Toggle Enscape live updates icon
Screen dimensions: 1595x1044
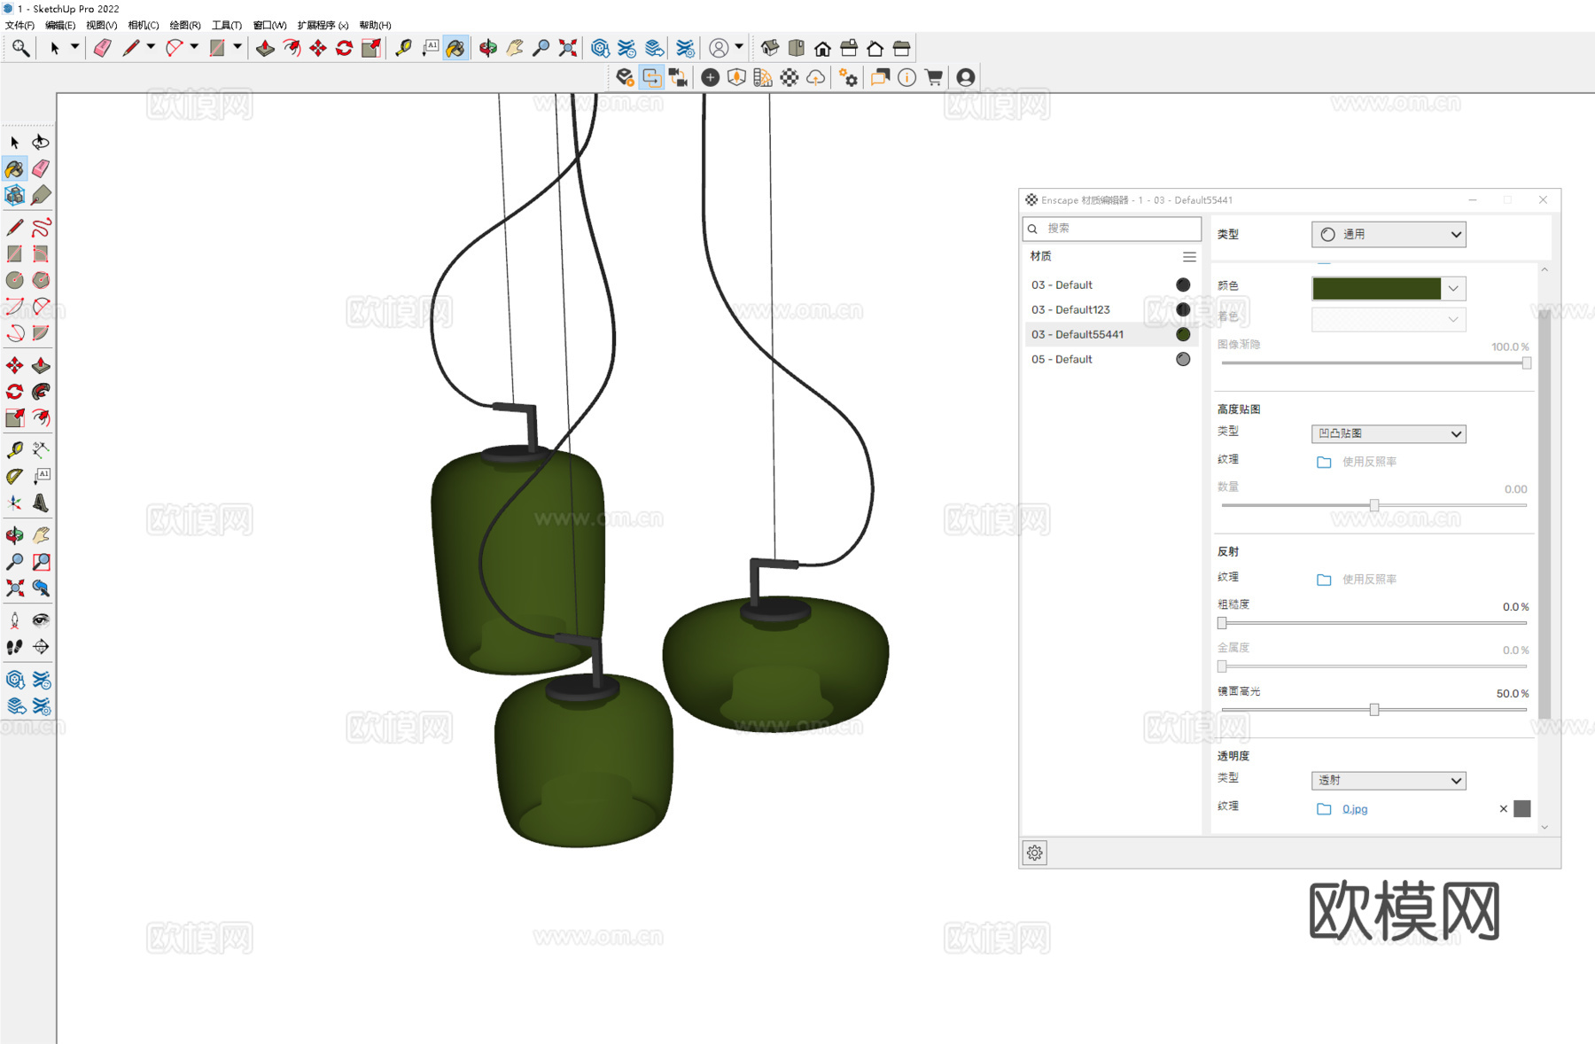click(651, 78)
